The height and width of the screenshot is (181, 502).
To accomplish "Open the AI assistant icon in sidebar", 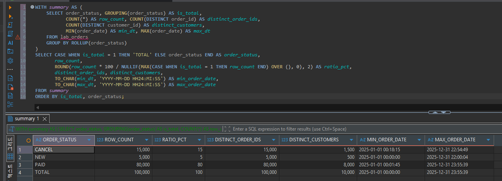I will 10,43.
